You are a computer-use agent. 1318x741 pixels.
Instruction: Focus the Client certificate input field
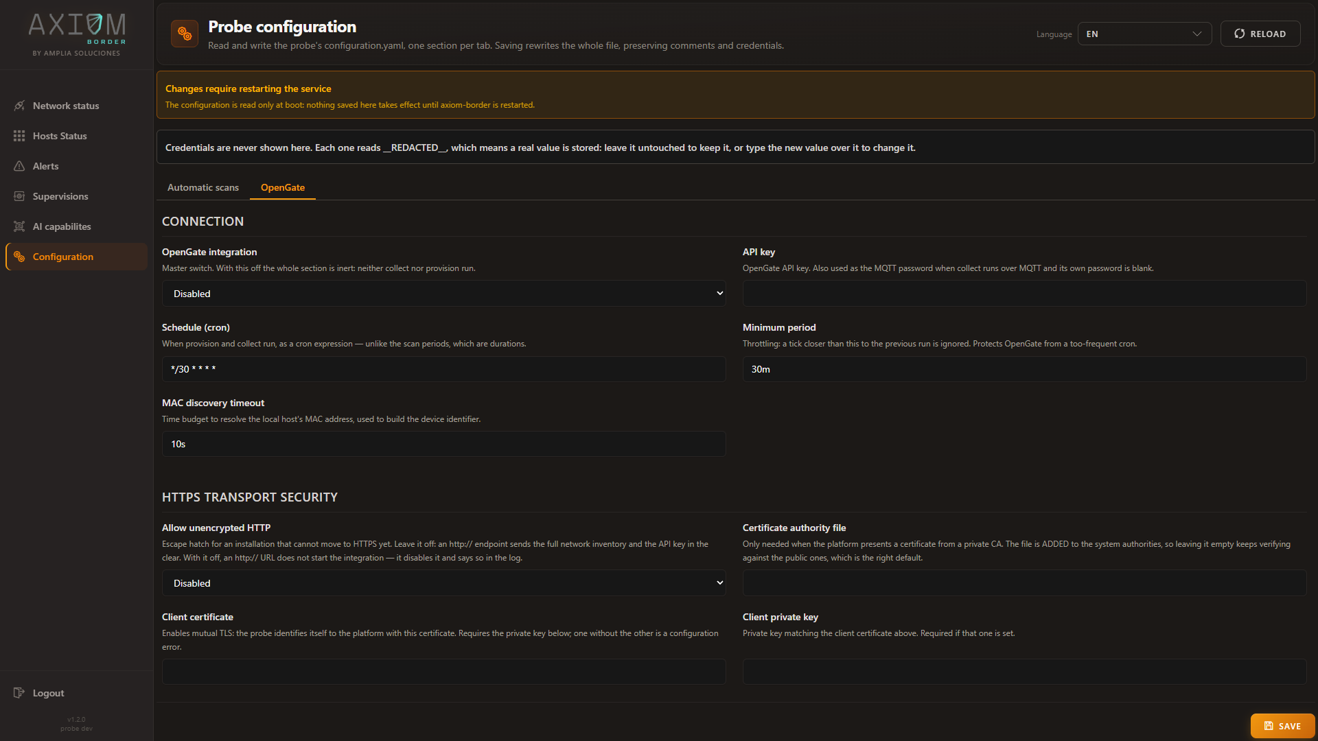pyautogui.click(x=443, y=672)
